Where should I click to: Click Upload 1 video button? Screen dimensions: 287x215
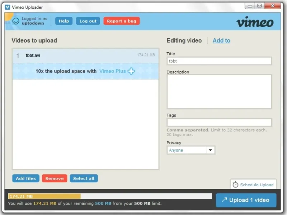(x=246, y=200)
